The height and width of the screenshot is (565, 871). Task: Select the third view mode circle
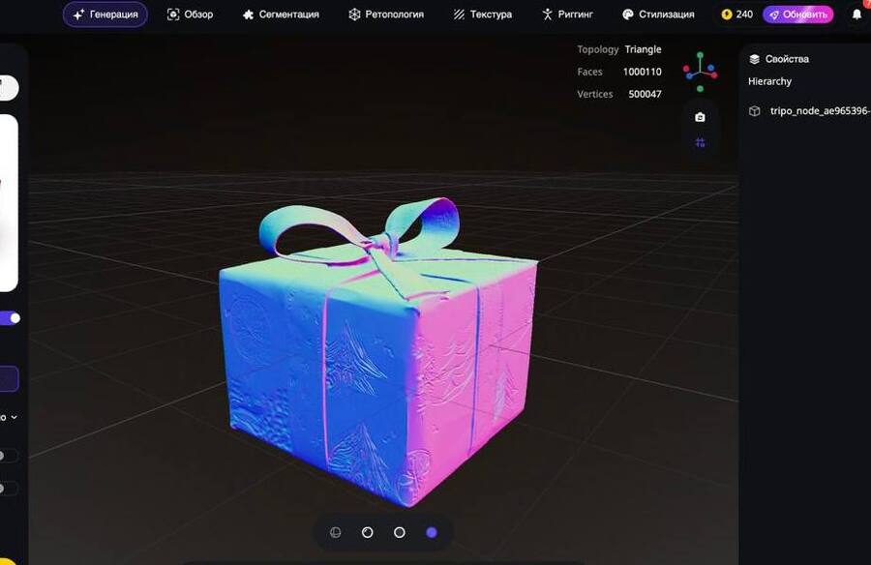(x=400, y=532)
